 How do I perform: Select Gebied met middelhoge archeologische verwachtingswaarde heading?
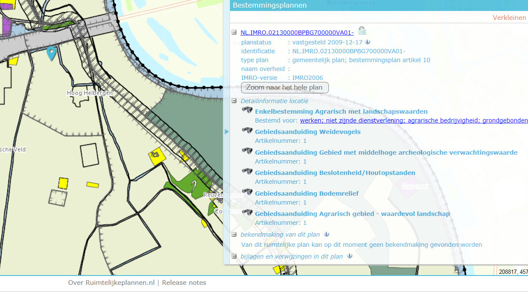[386, 152]
